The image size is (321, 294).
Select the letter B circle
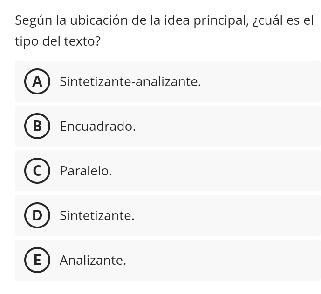(37, 127)
